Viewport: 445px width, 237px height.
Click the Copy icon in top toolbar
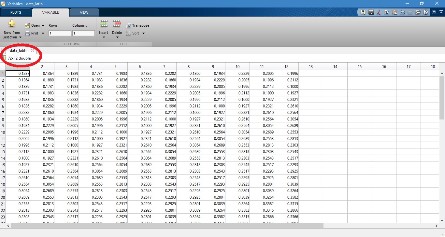pyautogui.click(x=387, y=12)
